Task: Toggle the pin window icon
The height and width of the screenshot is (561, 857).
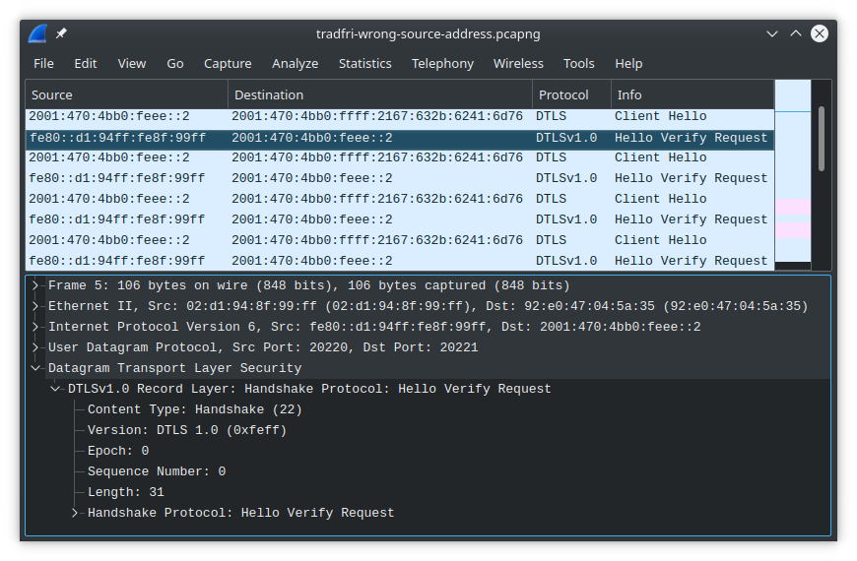Action: click(x=61, y=33)
